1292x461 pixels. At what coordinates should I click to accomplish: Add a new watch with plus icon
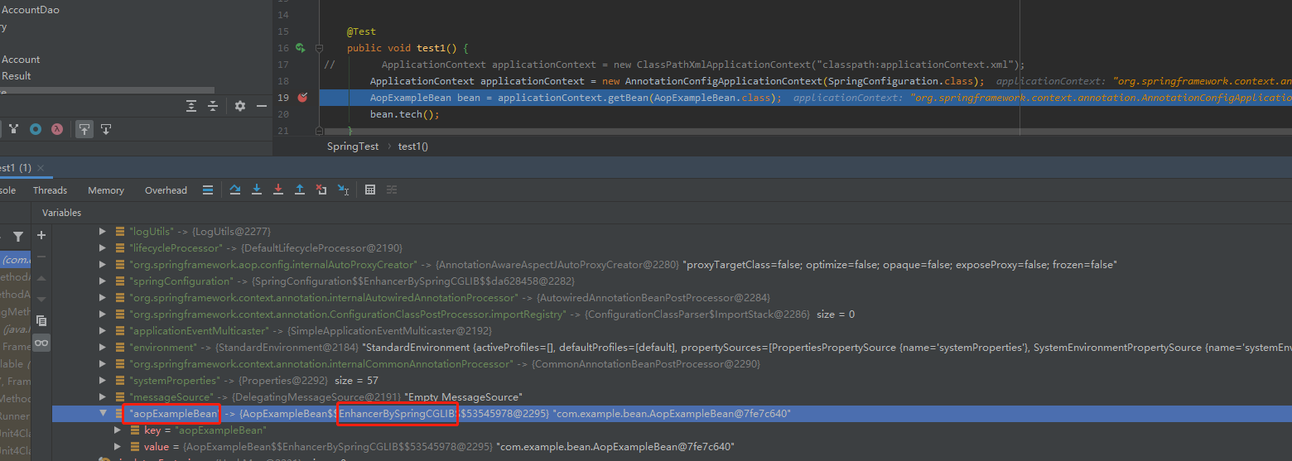(x=41, y=235)
